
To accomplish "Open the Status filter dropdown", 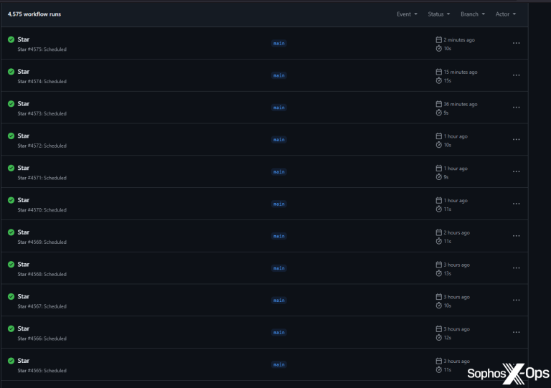I will [x=438, y=14].
